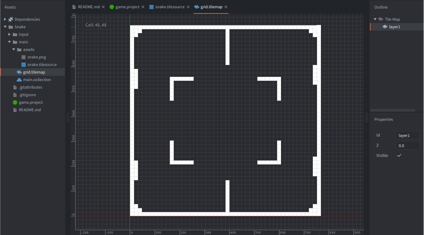
Task: Click the Outline panel horizontal scrollbar
Action: (392, 110)
